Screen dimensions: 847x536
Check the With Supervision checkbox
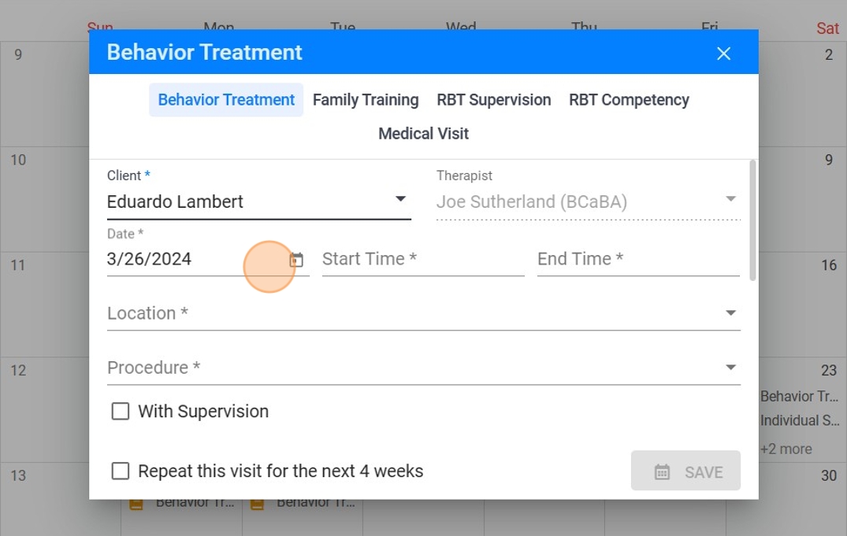point(121,412)
